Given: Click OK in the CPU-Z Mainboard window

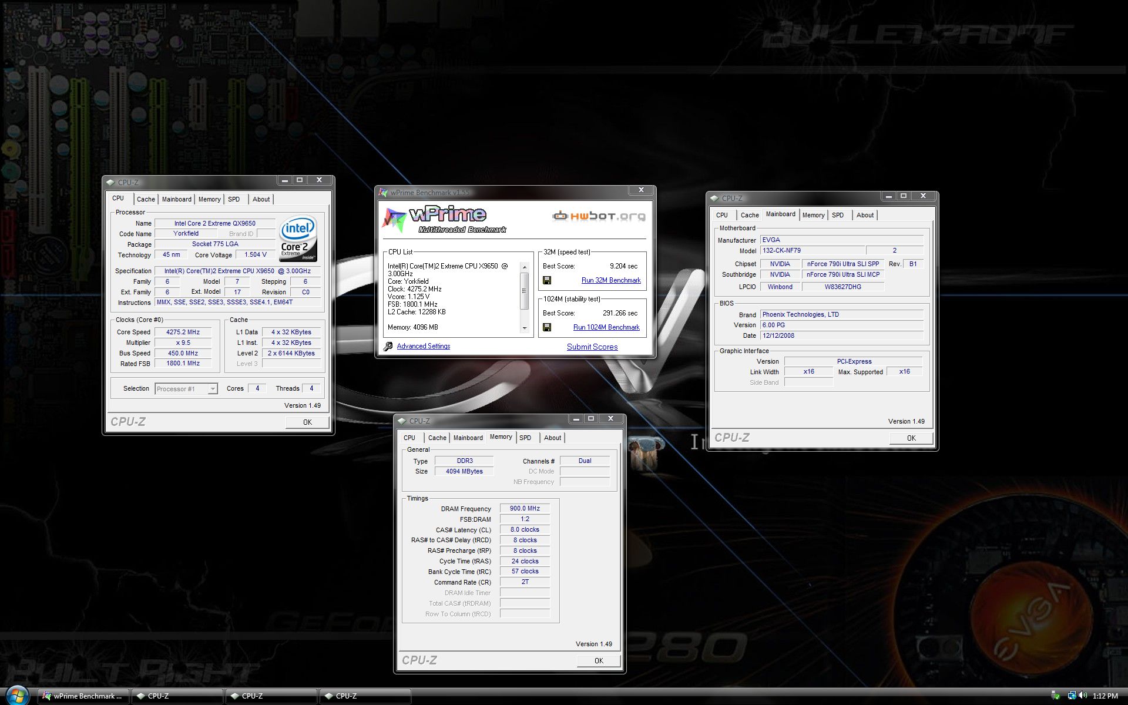Looking at the screenshot, I should point(911,438).
